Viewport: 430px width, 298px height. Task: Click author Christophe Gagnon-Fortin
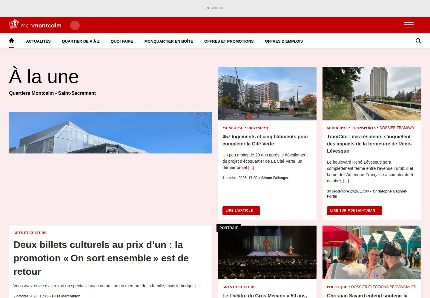[367, 194]
